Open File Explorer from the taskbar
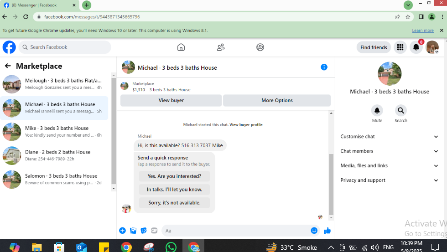The height and width of the screenshot is (252, 447). tap(37, 247)
